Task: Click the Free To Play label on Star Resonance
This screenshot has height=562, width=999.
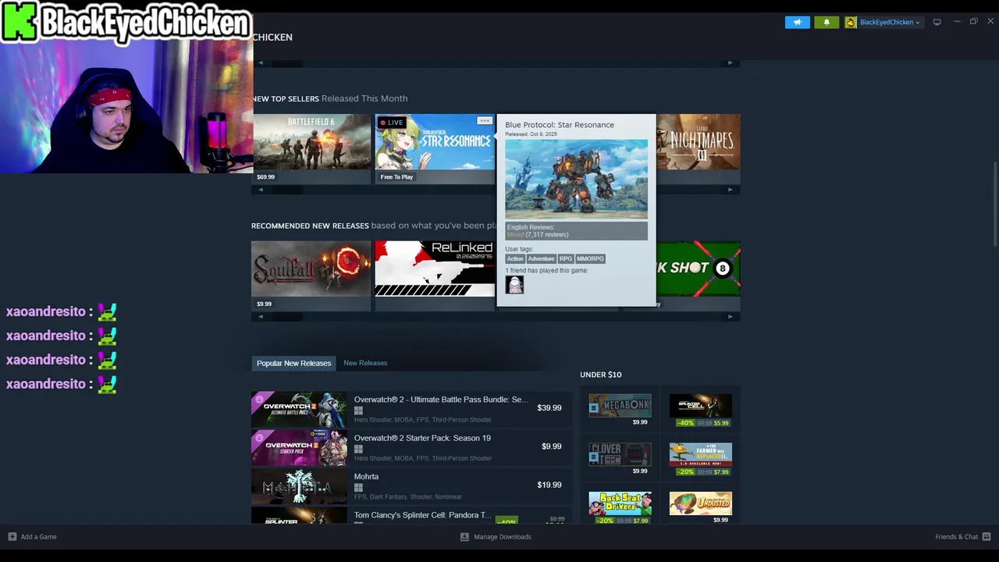Action: pyautogui.click(x=396, y=177)
